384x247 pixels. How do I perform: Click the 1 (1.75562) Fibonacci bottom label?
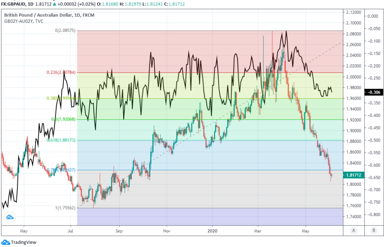[66, 208]
